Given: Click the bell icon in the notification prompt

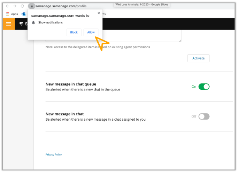Looking at the screenshot, I should pyautogui.click(x=33, y=22).
